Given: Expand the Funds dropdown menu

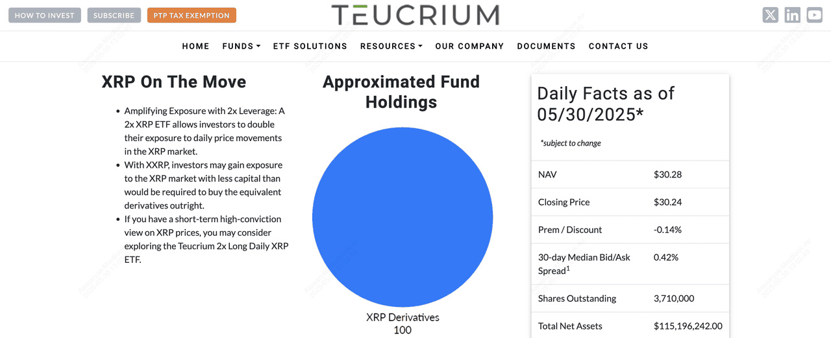Looking at the screenshot, I should (x=241, y=46).
